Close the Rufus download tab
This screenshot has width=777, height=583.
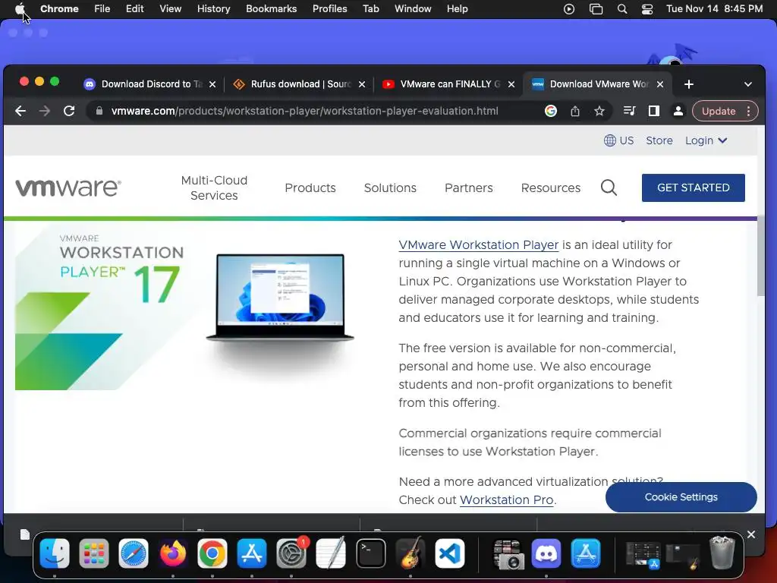pos(362,84)
